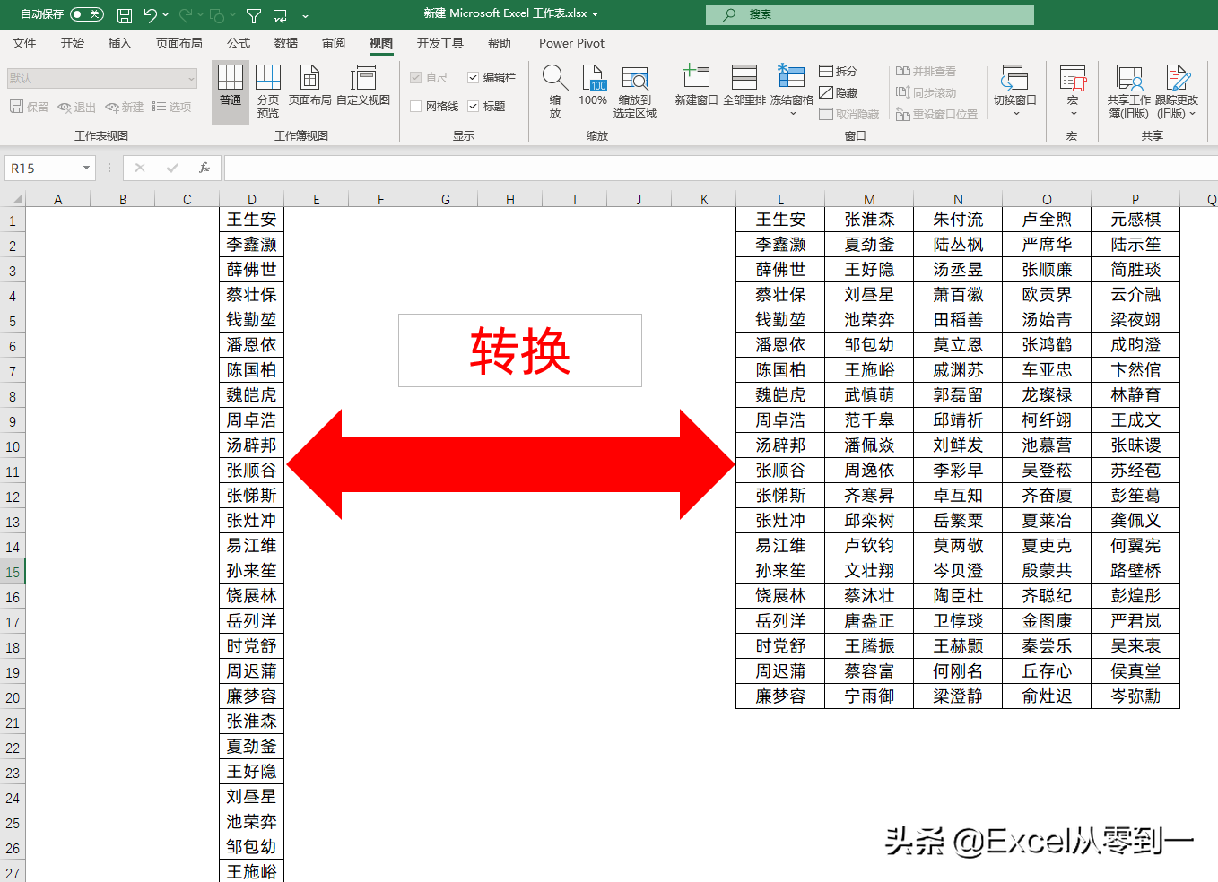Expand the Undo history dropdown arrow
The height and width of the screenshot is (882, 1218).
coord(166,15)
